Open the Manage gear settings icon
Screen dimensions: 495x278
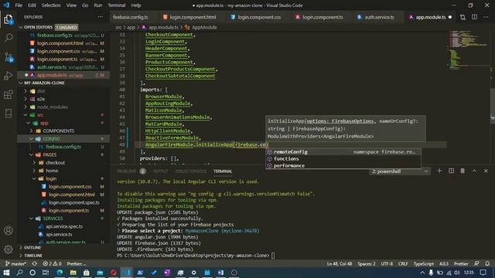[9, 249]
